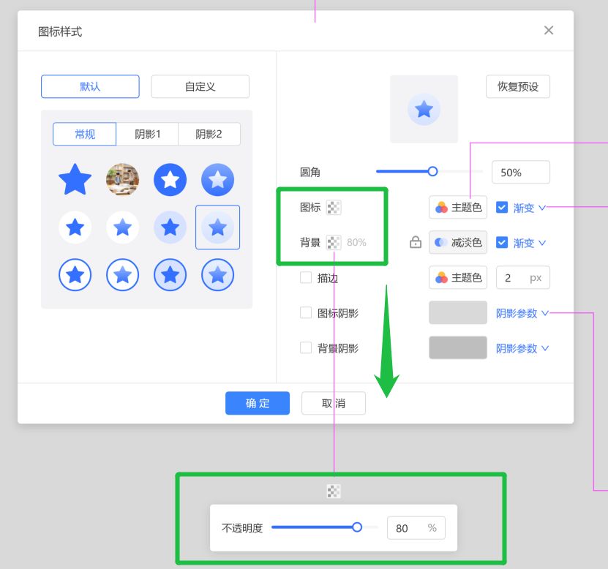
Task: Open the 减淡色 picker for 背景
Action: click(x=458, y=243)
